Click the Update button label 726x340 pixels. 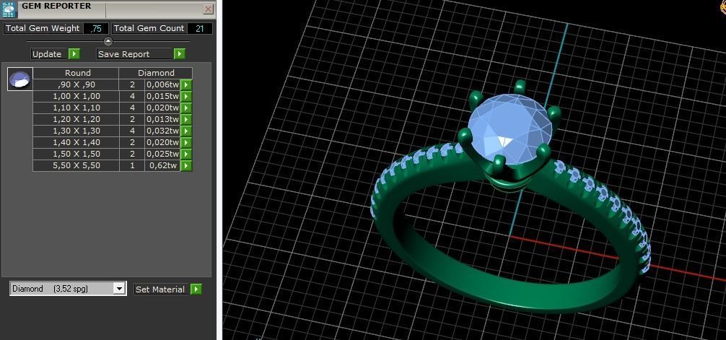pos(47,54)
